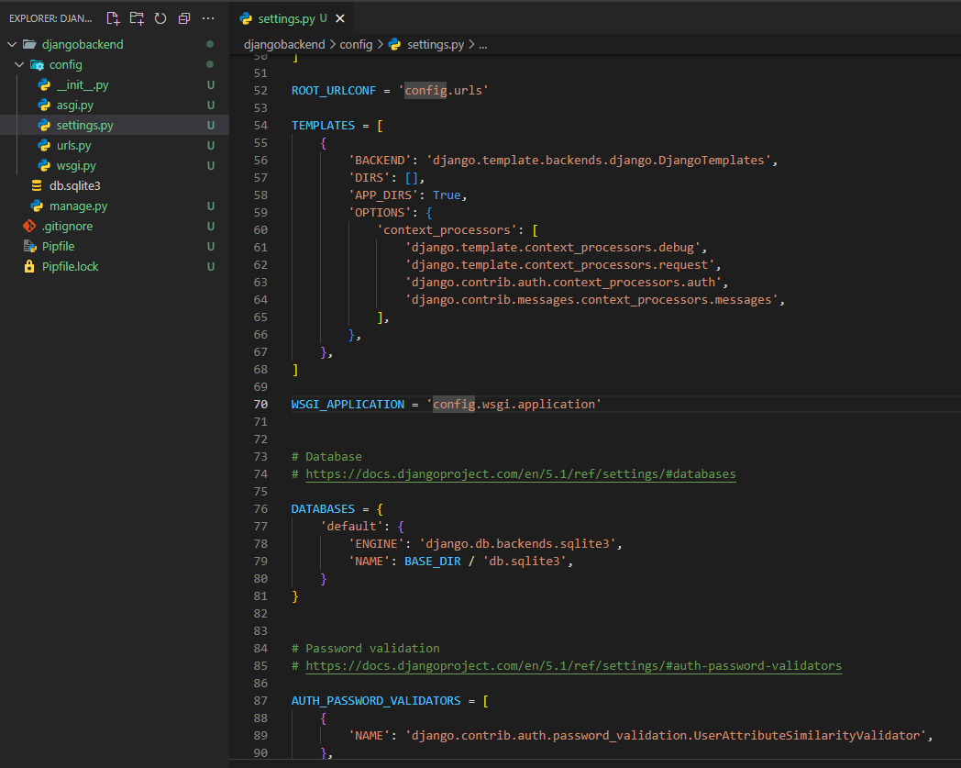
Task: Click the New File icon in Explorer
Action: click(x=113, y=18)
